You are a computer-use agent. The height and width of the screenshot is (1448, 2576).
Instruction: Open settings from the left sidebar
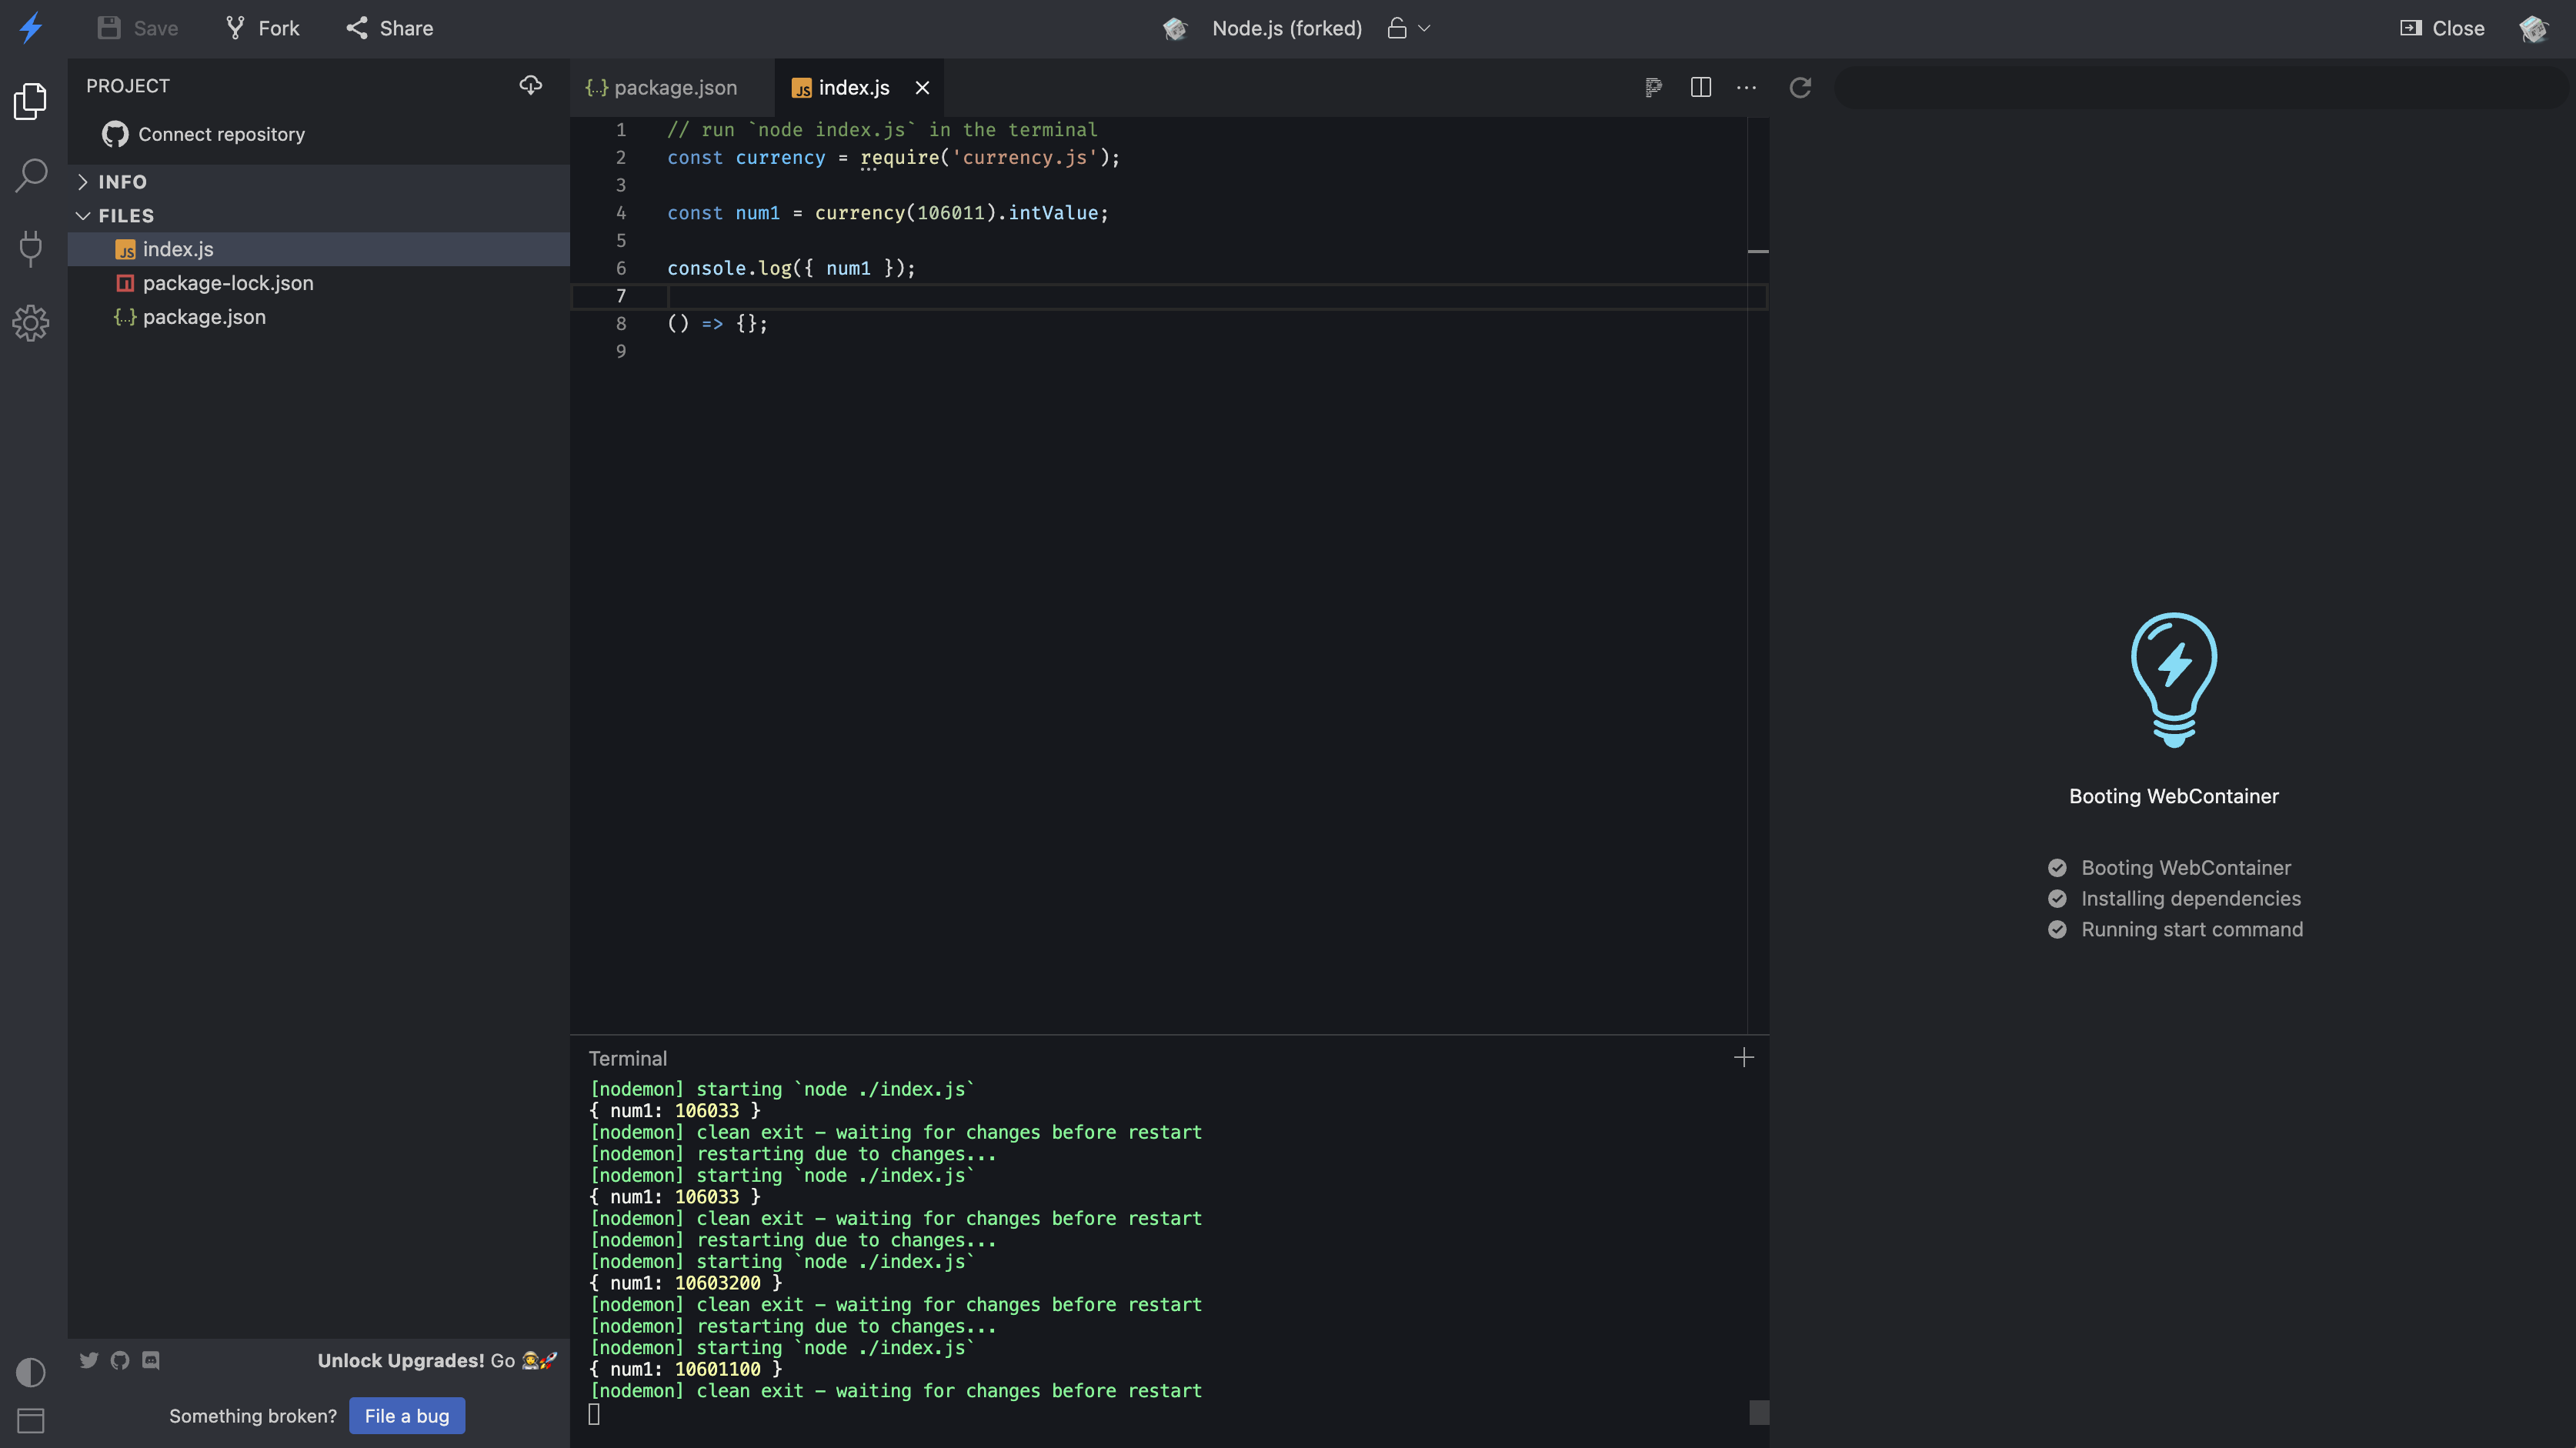pos(30,323)
